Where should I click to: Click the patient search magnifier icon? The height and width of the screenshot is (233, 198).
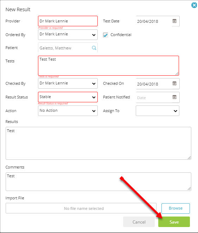pos(94,48)
